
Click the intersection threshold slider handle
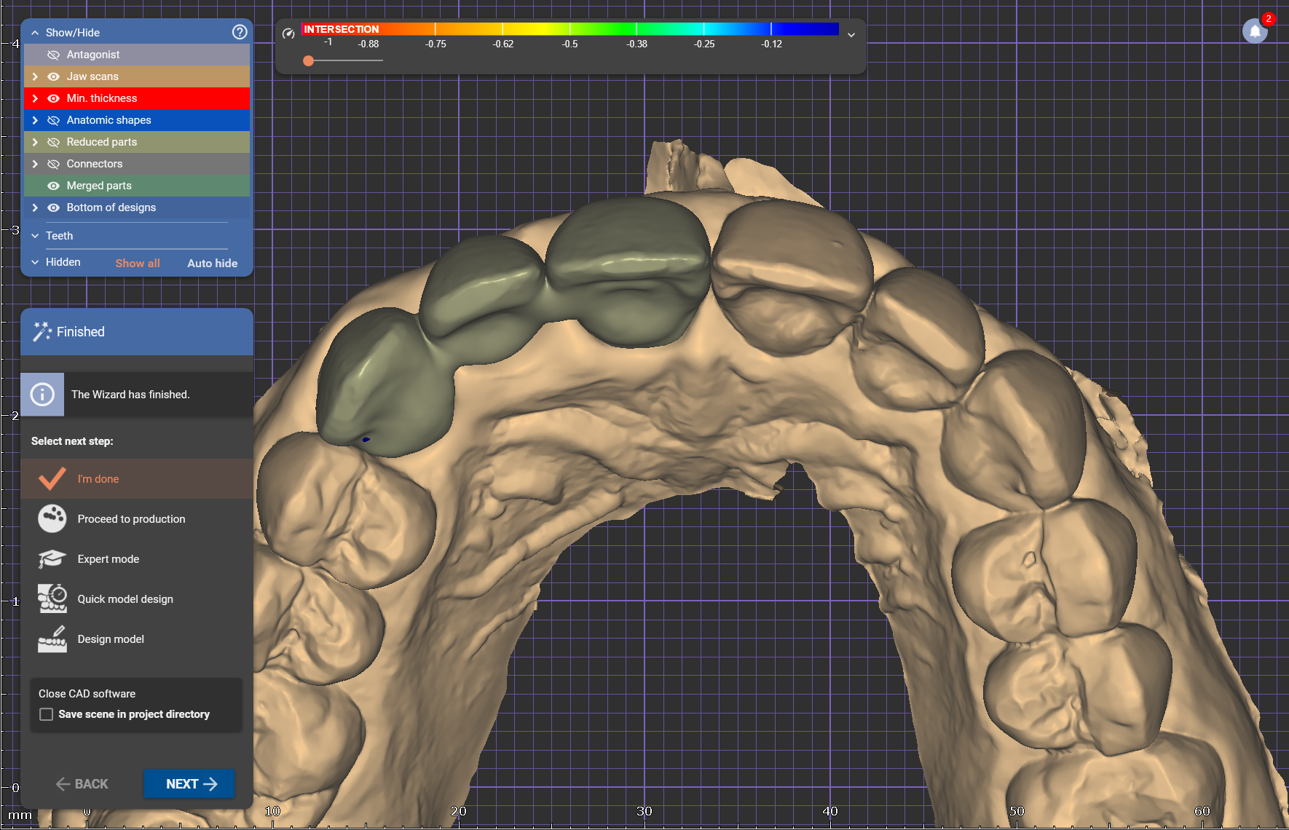tap(309, 60)
